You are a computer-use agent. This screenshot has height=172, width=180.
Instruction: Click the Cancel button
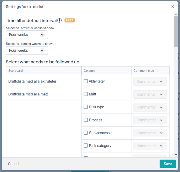13,164
